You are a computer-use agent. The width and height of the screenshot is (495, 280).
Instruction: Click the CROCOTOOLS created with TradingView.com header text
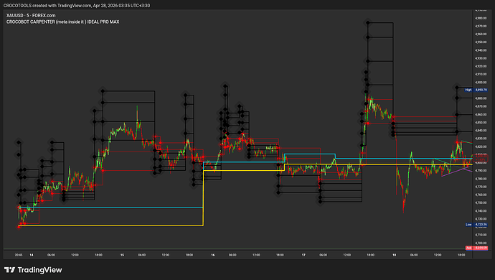(x=77, y=5)
